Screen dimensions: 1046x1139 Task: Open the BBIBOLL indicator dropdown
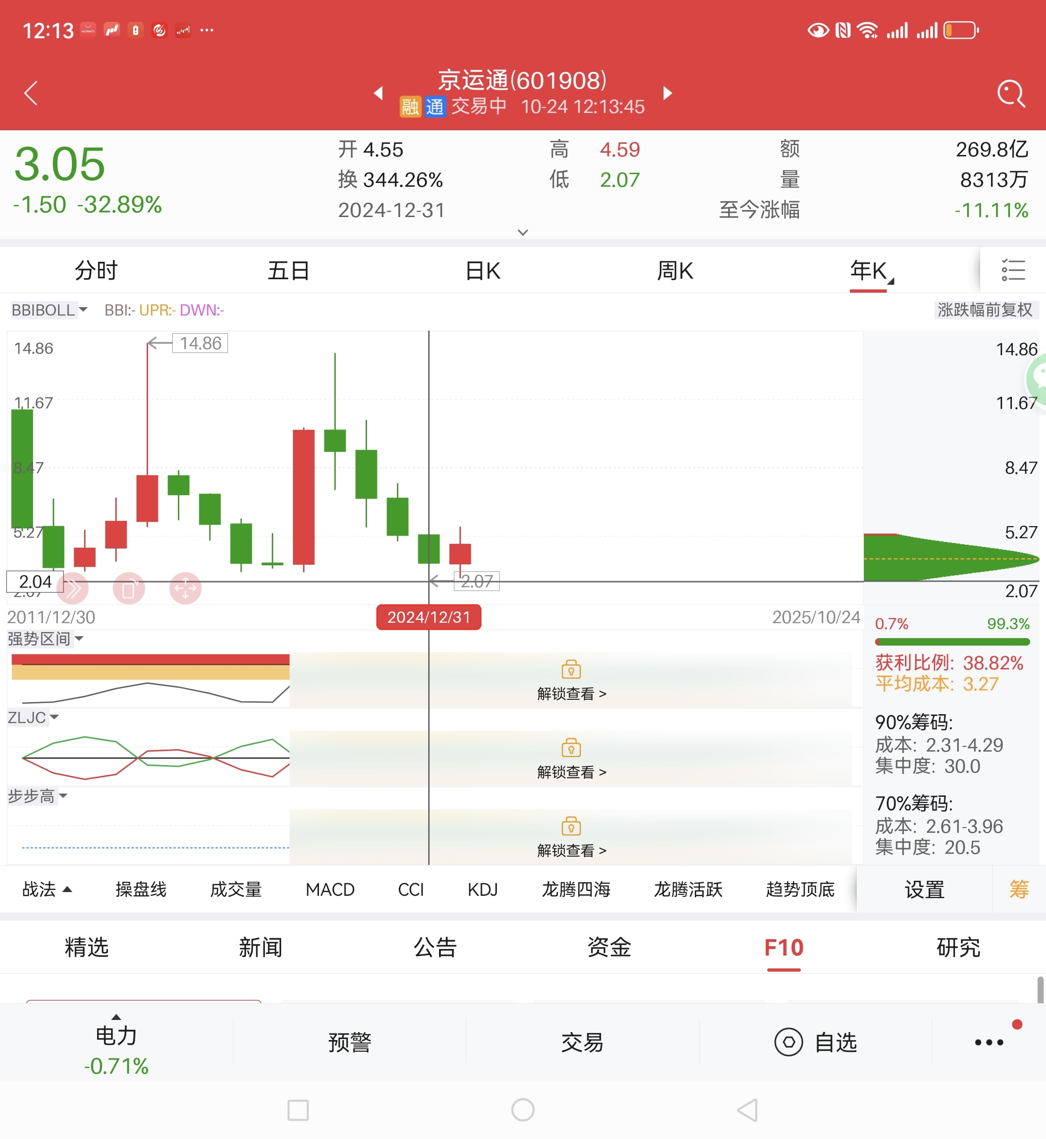pos(49,309)
